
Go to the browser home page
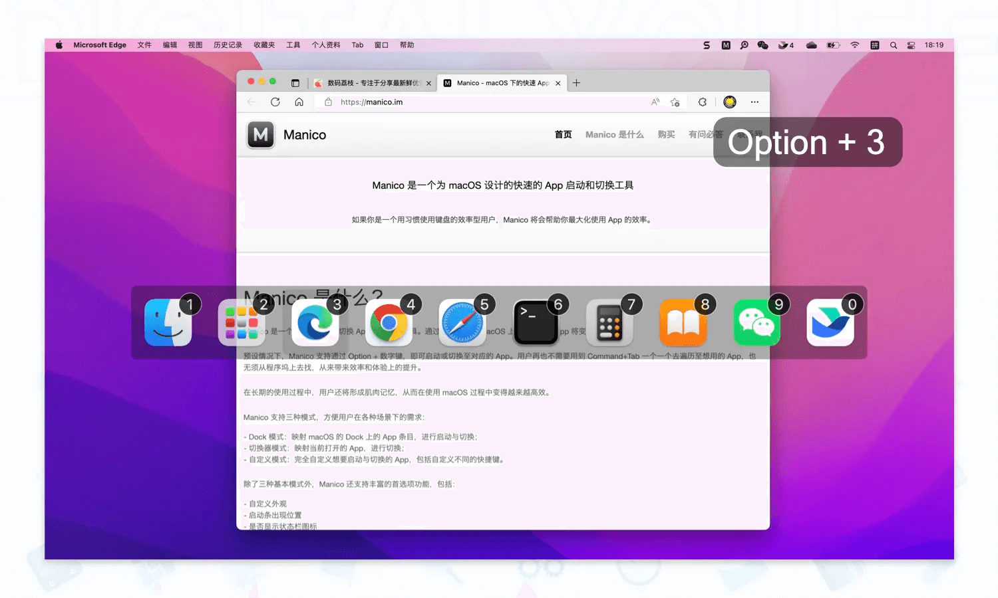tap(299, 102)
